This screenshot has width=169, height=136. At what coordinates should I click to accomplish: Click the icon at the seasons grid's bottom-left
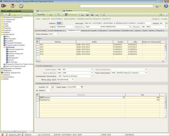click(x=38, y=61)
